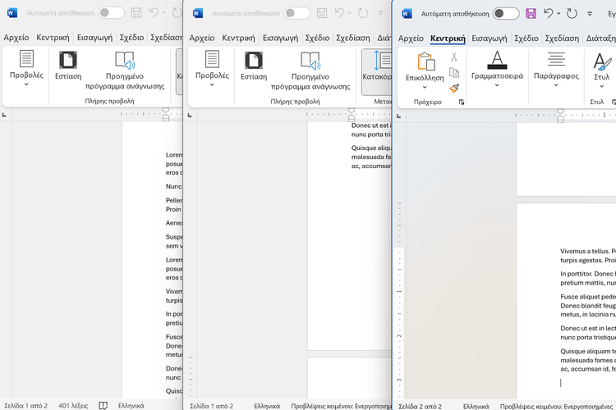Click the proofing book icon in the left status bar
The image size is (616, 410).
103,406
